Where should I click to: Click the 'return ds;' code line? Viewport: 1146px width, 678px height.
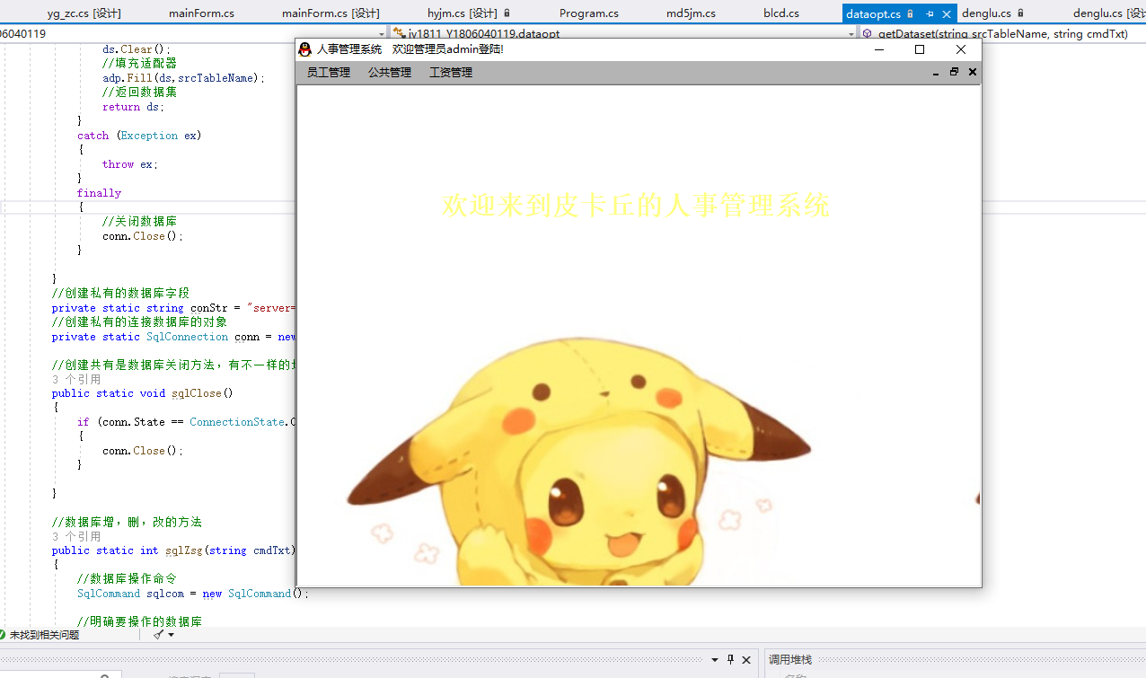coord(134,107)
